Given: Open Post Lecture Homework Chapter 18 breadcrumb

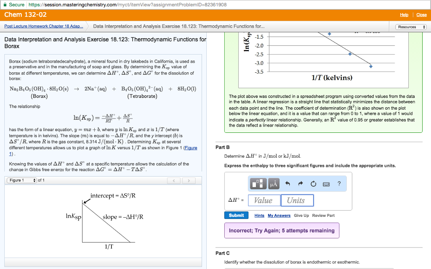Looking at the screenshot, I should [44, 26].
